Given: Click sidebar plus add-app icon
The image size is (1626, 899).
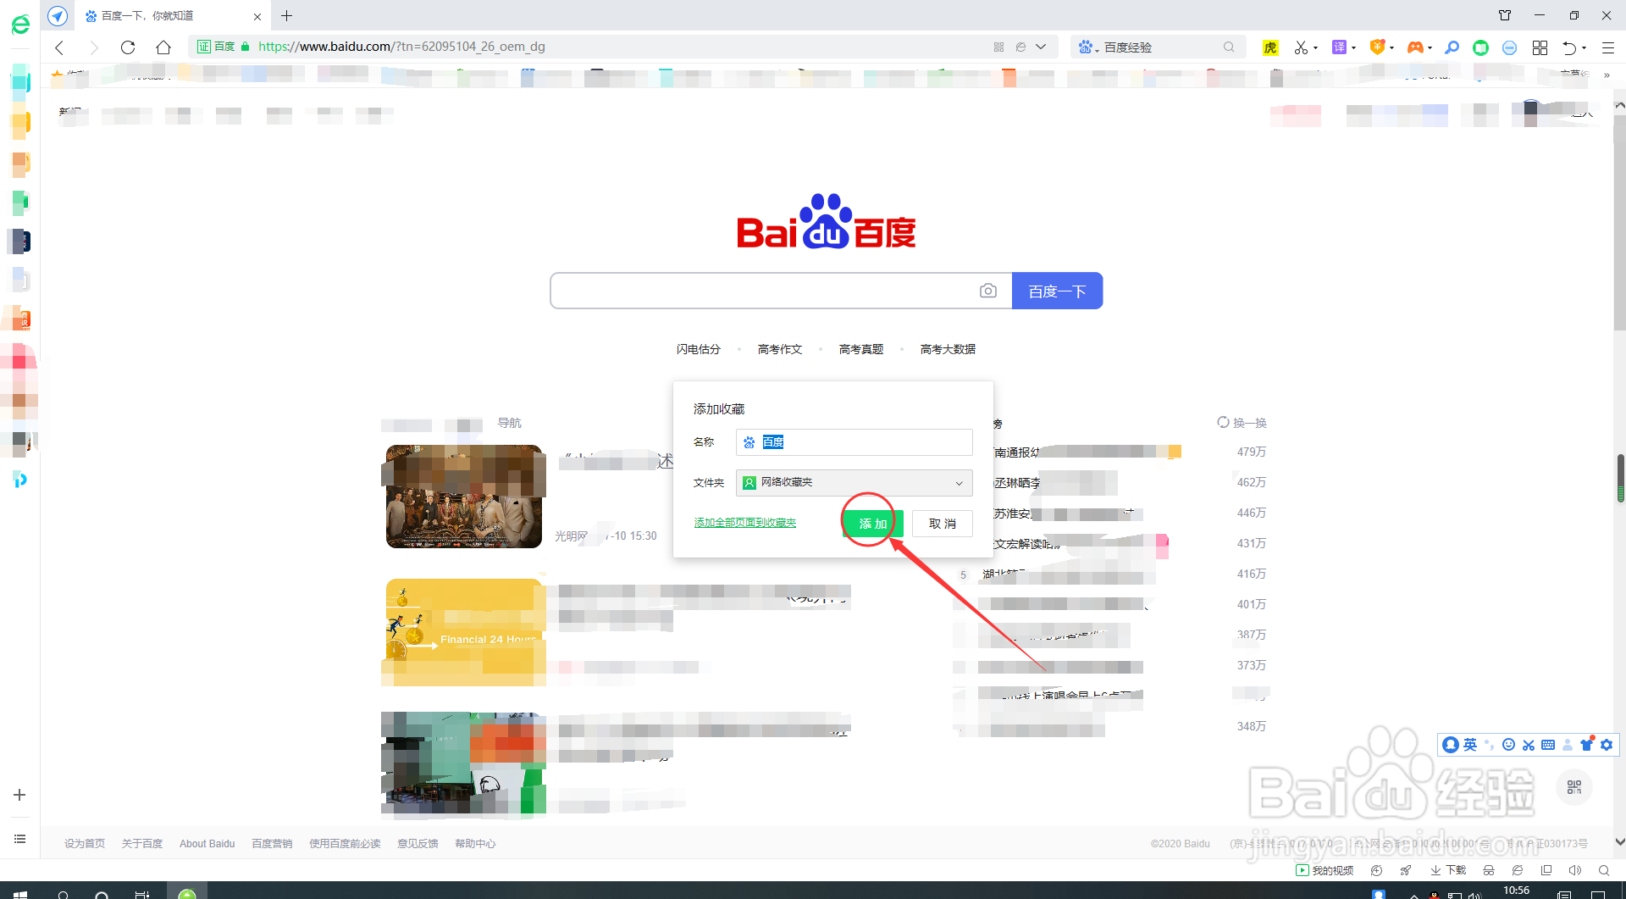Looking at the screenshot, I should (x=19, y=795).
